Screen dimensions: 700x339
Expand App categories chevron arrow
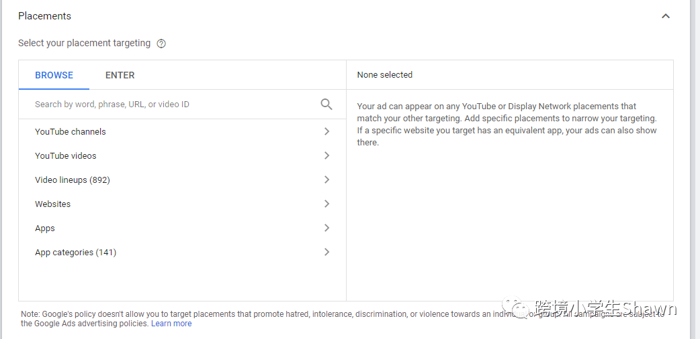point(326,252)
